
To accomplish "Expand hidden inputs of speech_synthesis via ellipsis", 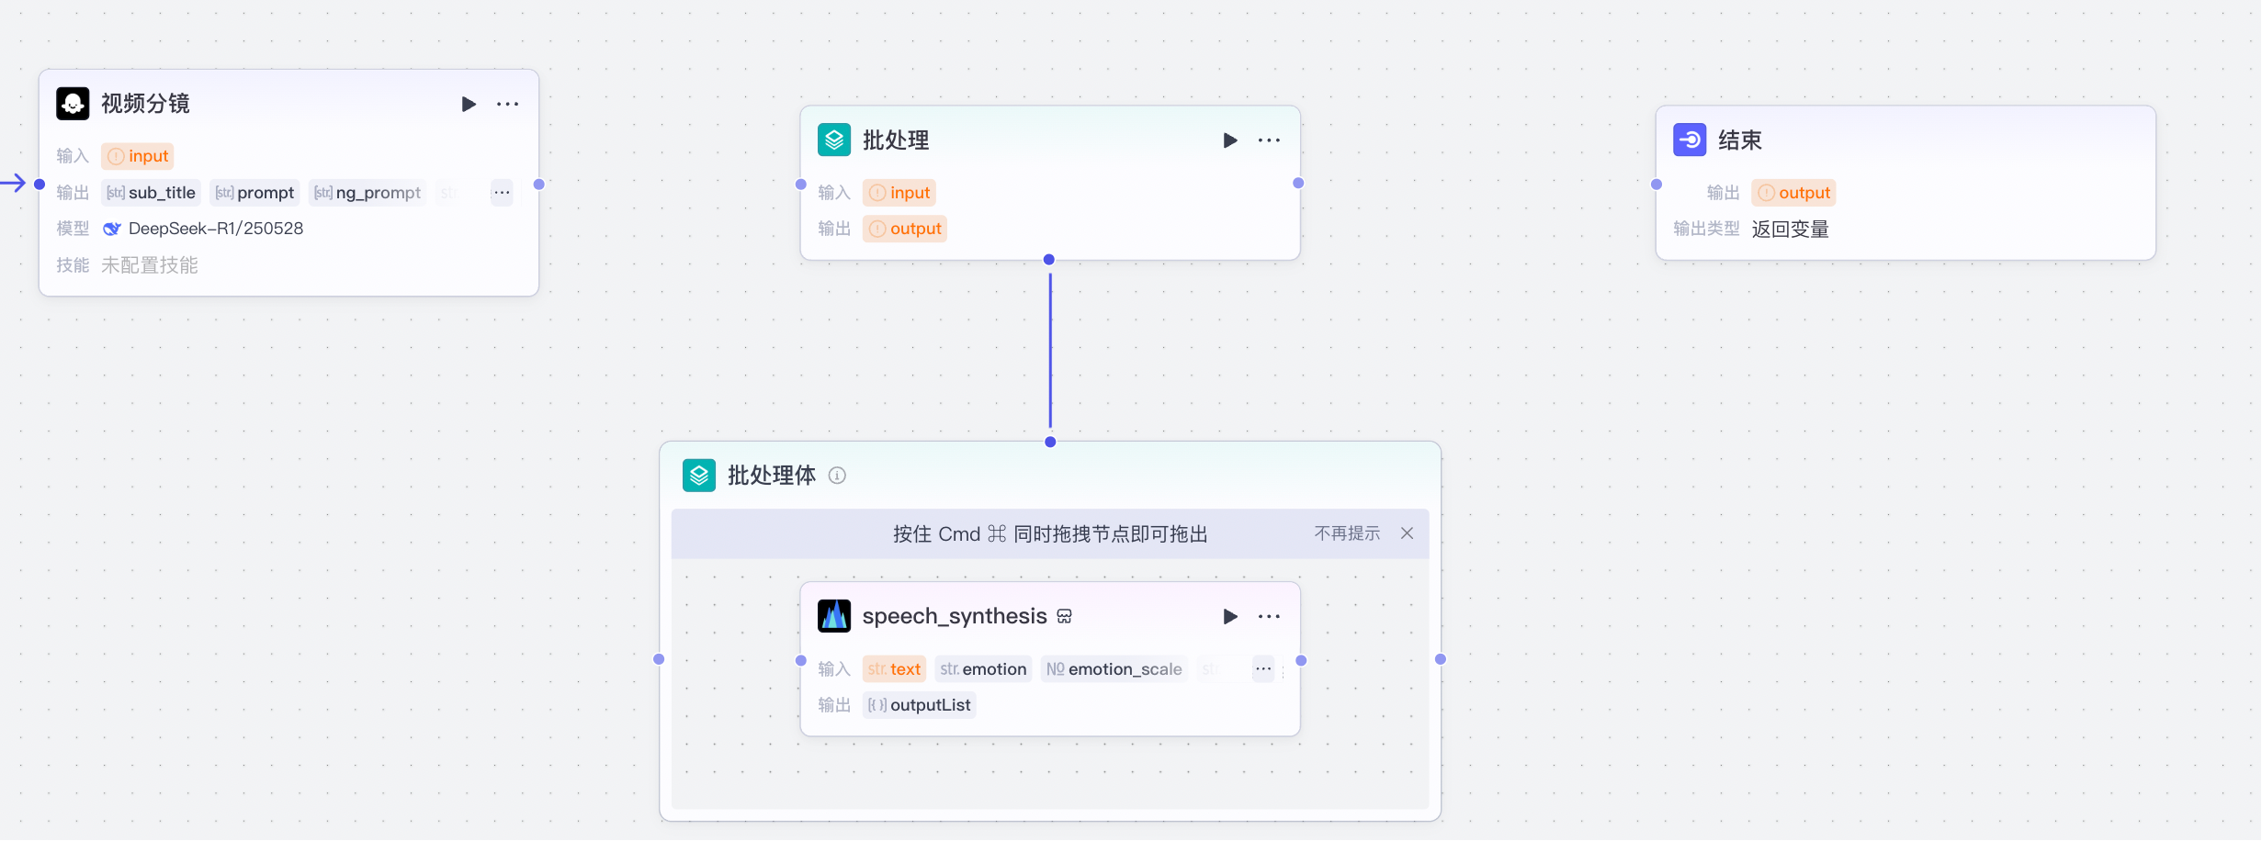I will pos(1262,669).
